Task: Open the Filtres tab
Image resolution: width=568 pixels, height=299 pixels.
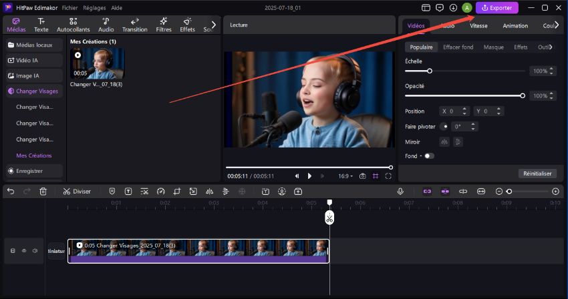Action: click(164, 25)
